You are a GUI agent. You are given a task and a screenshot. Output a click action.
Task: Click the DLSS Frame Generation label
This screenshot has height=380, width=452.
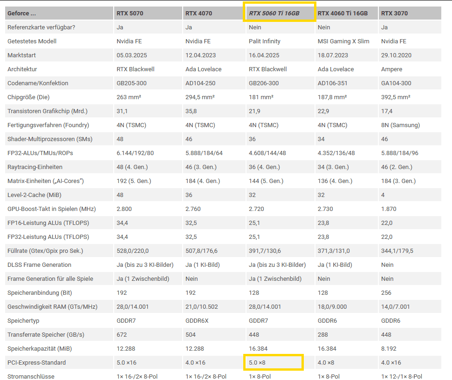pos(39,265)
